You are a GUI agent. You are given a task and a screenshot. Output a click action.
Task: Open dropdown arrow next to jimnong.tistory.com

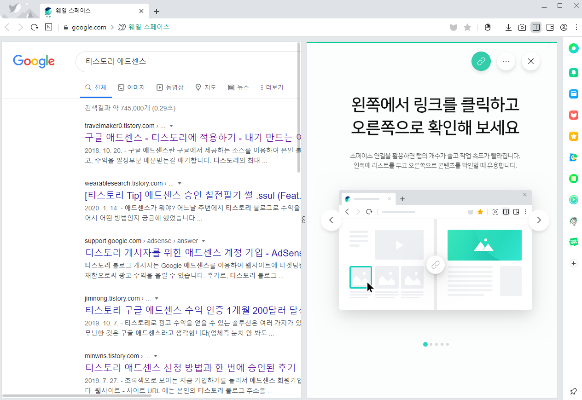pyautogui.click(x=157, y=298)
